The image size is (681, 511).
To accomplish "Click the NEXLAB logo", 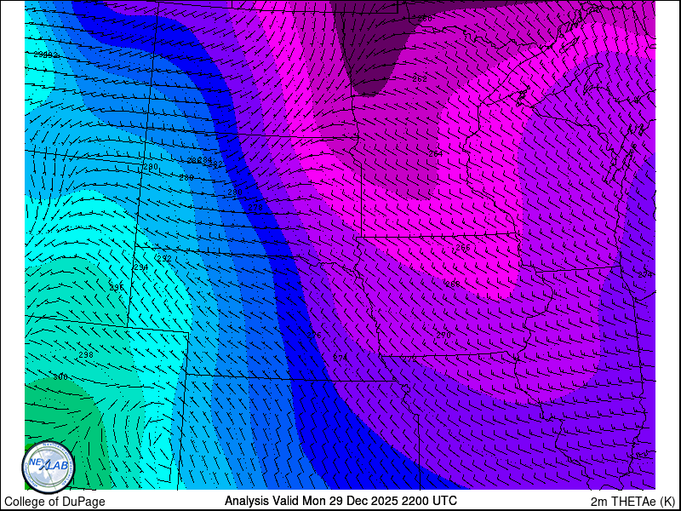I will [49, 467].
